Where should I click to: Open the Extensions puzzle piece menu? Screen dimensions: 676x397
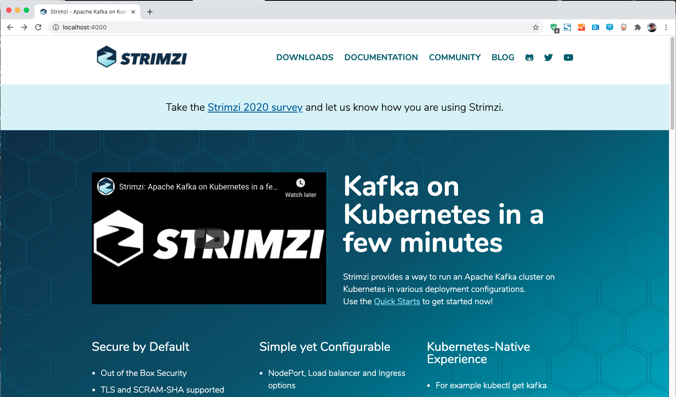coord(638,27)
